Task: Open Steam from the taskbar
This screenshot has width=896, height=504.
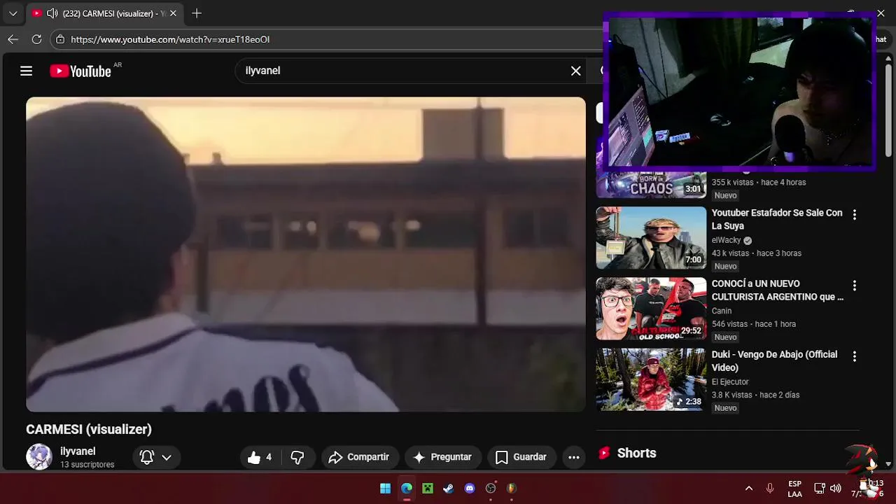Action: 449,489
